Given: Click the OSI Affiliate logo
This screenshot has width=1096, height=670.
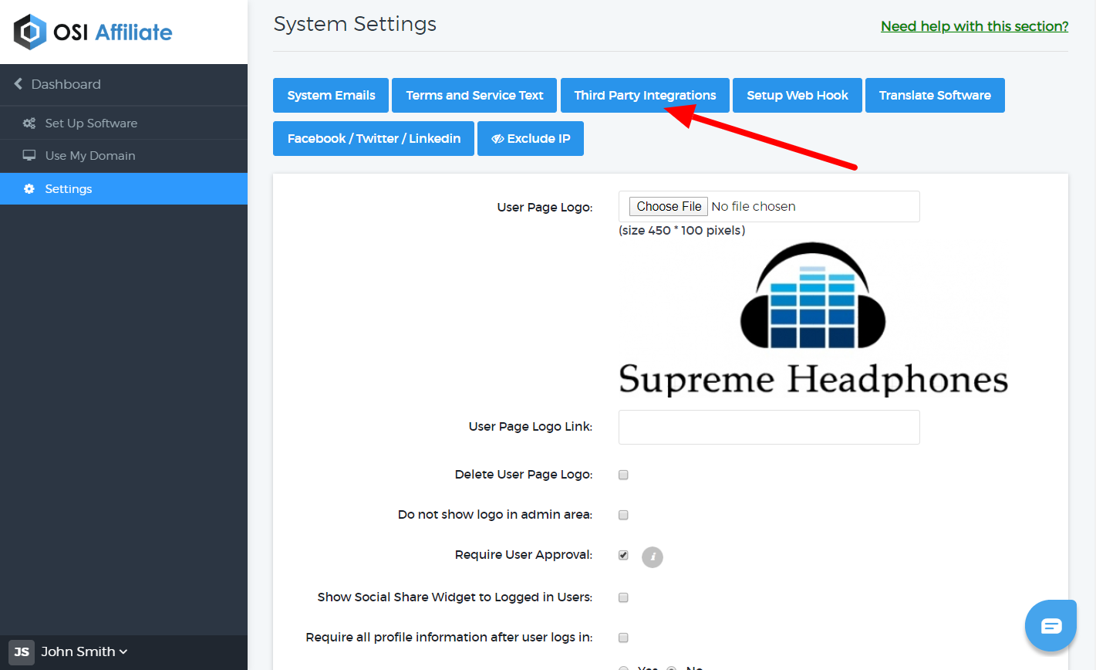Looking at the screenshot, I should 93,32.
